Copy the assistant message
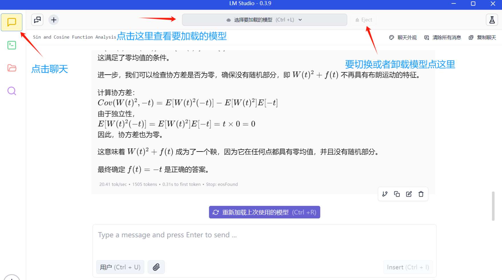 [397, 194]
